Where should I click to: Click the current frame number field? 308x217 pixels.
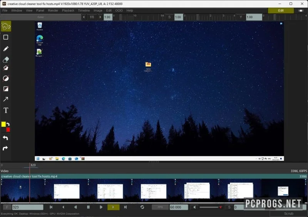click(28, 207)
